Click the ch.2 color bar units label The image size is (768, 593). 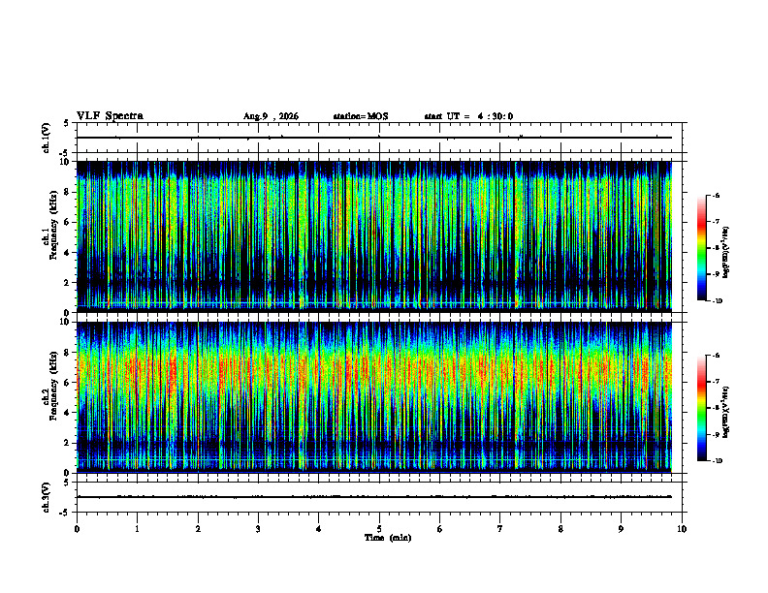(x=726, y=412)
